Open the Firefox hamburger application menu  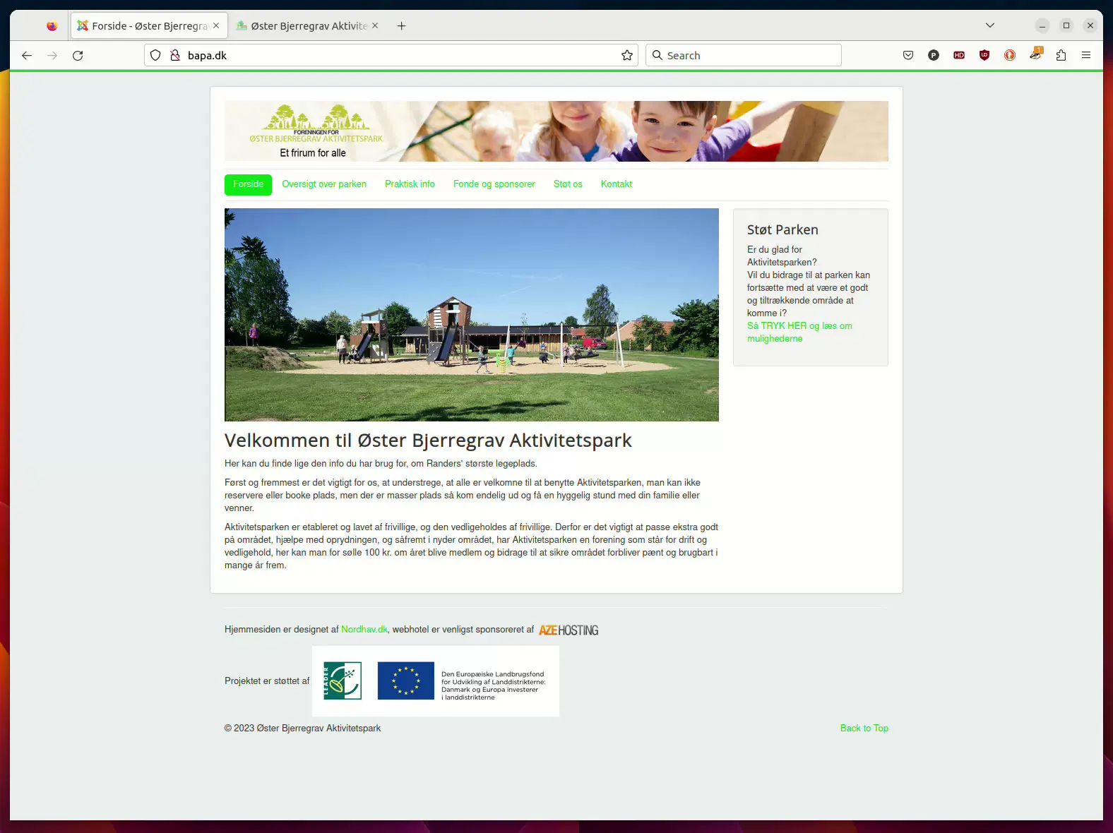point(1086,55)
